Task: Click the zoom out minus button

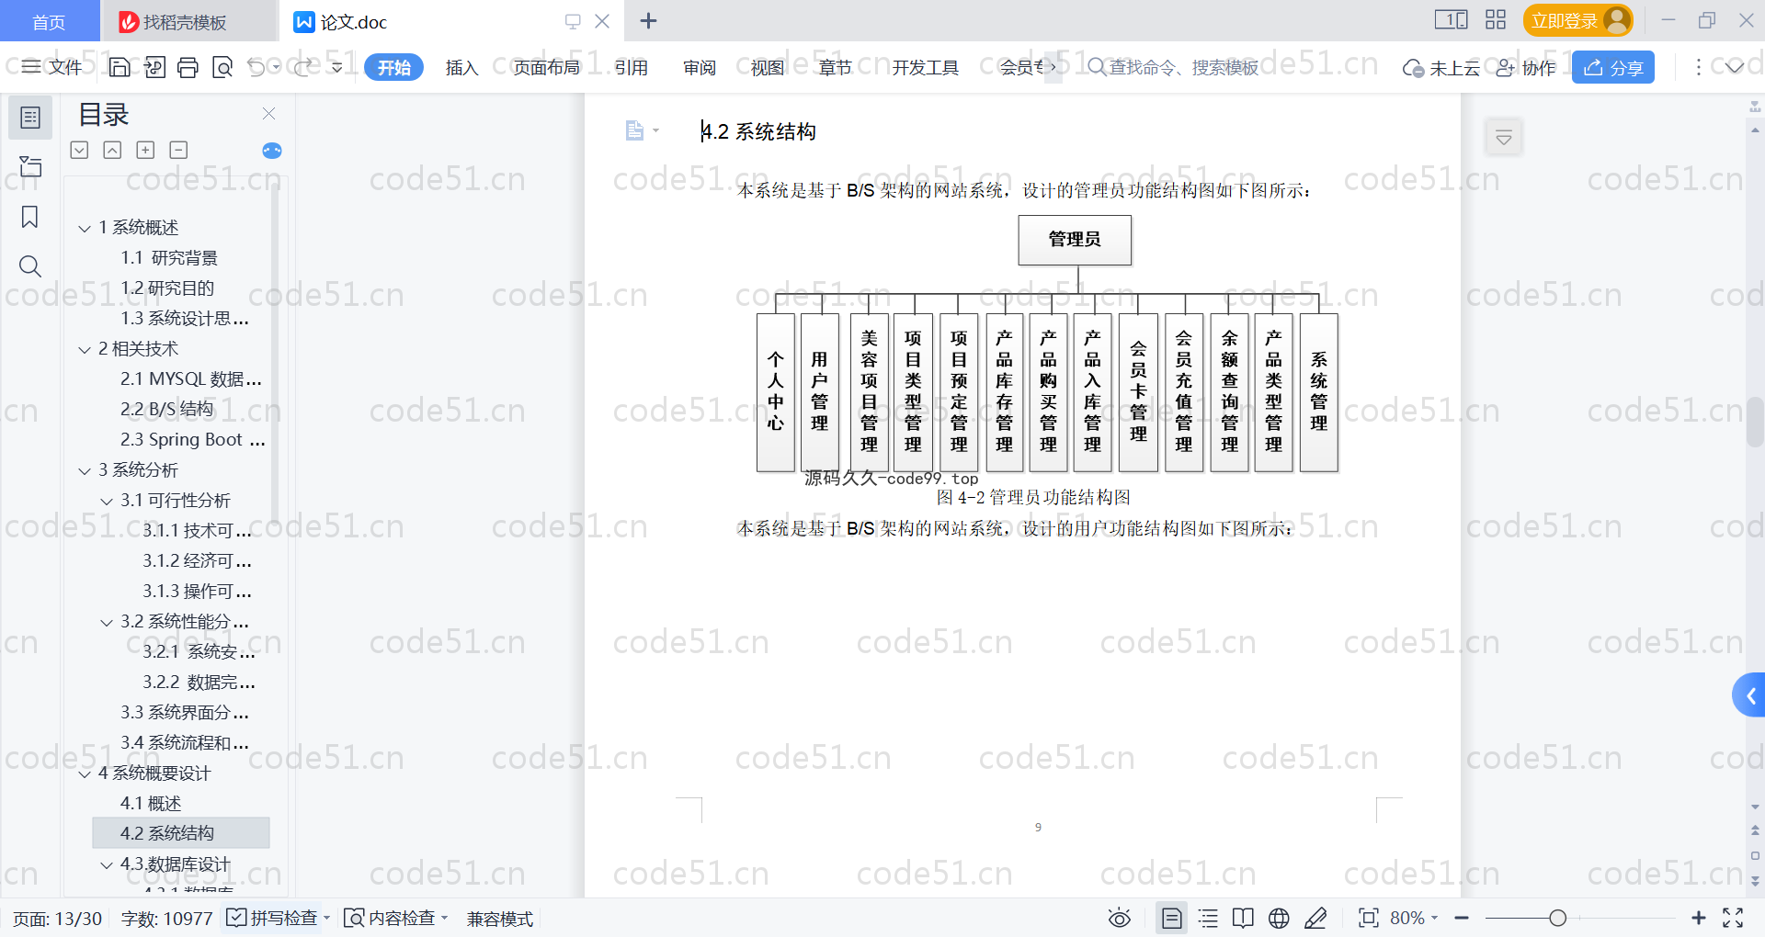Action: [x=1462, y=918]
